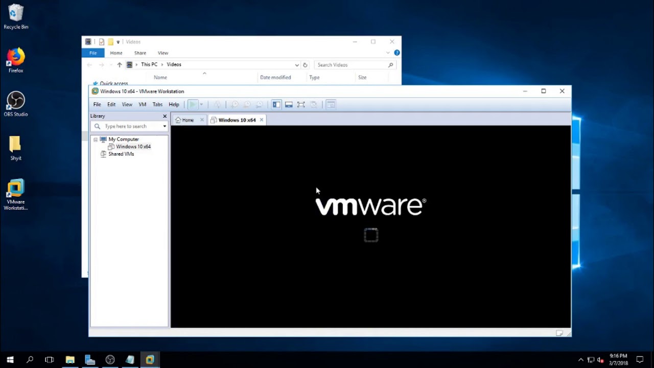Select My Computer in Library
The image size is (654, 368).
tap(123, 139)
